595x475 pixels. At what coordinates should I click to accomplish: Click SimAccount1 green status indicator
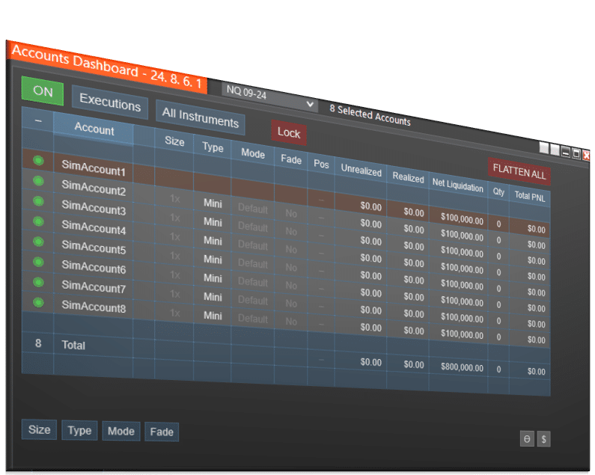click(x=38, y=161)
